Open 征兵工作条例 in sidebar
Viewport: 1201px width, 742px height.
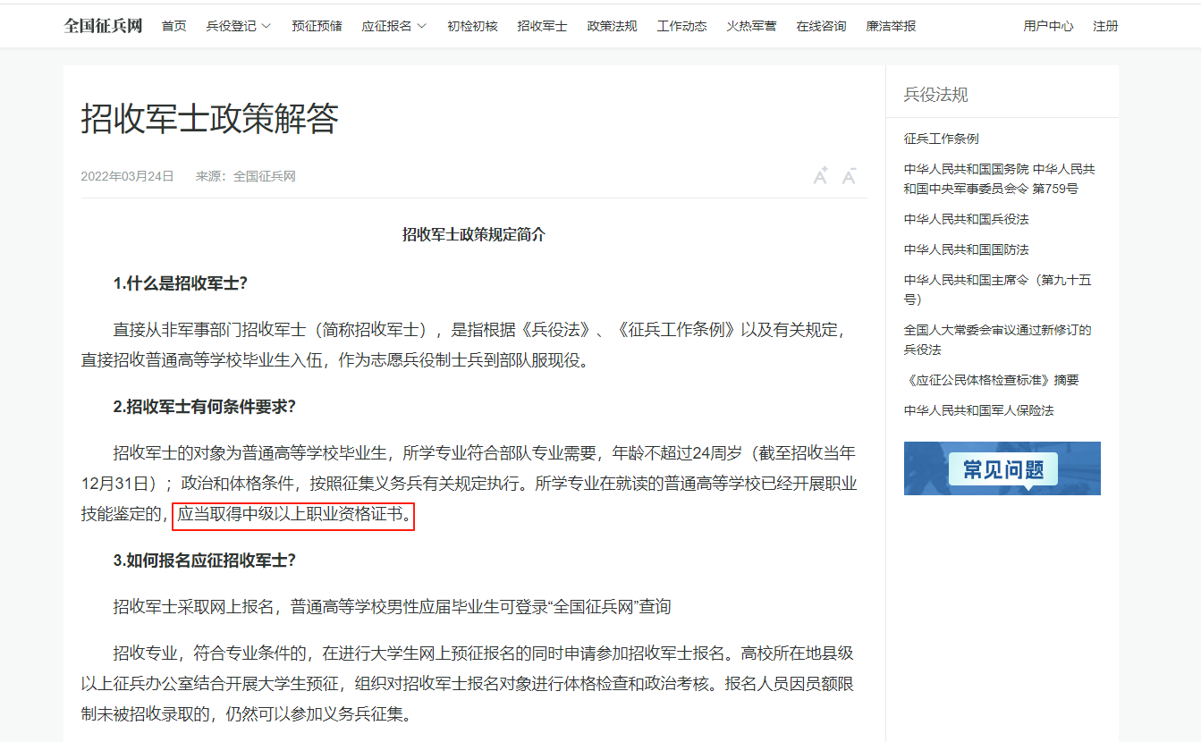click(941, 139)
